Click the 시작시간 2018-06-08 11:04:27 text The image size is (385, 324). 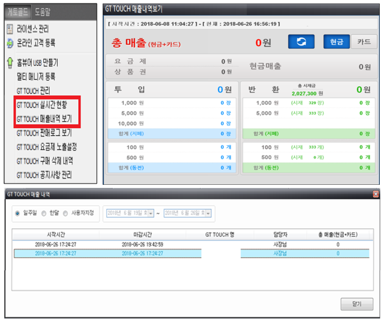152,24
